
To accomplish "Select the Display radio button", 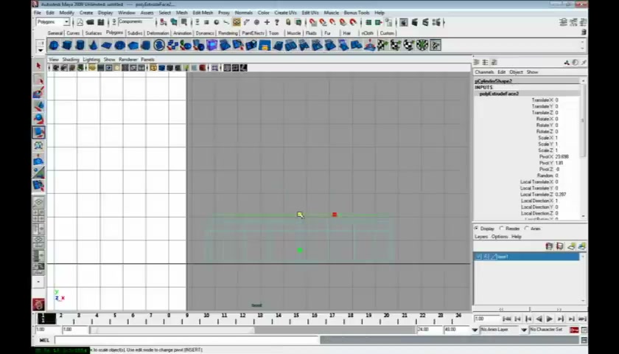I will (x=477, y=229).
